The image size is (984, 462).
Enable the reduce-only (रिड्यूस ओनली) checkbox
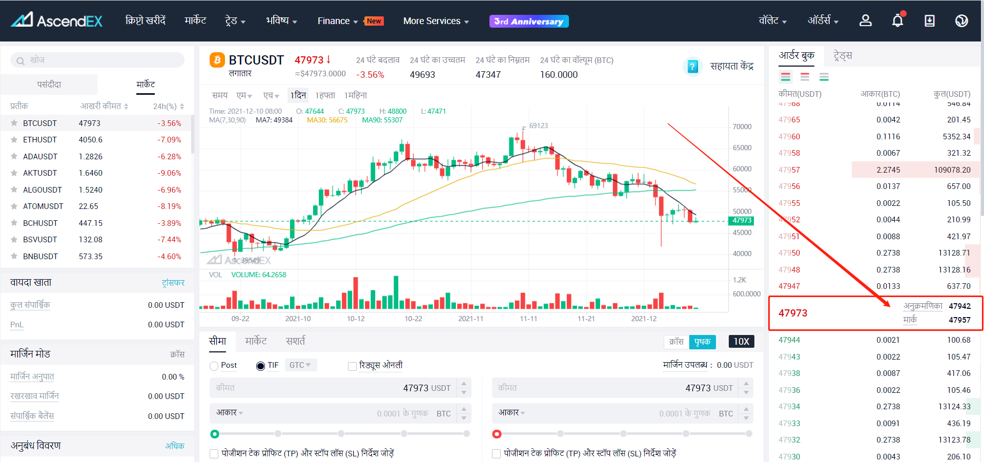[352, 366]
